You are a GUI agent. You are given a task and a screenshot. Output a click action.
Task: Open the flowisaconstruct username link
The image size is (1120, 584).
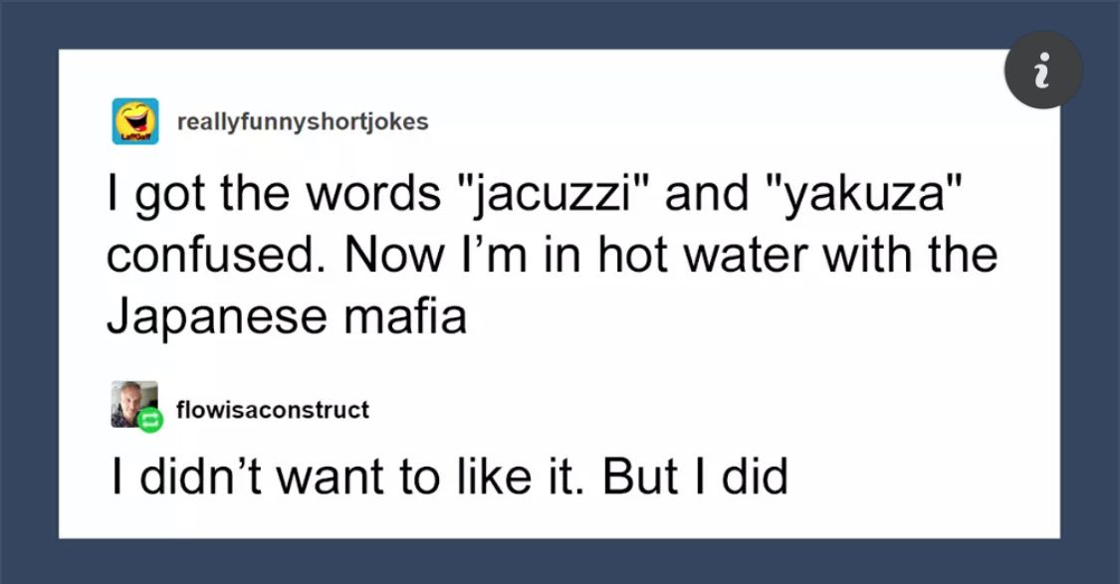pyautogui.click(x=273, y=410)
